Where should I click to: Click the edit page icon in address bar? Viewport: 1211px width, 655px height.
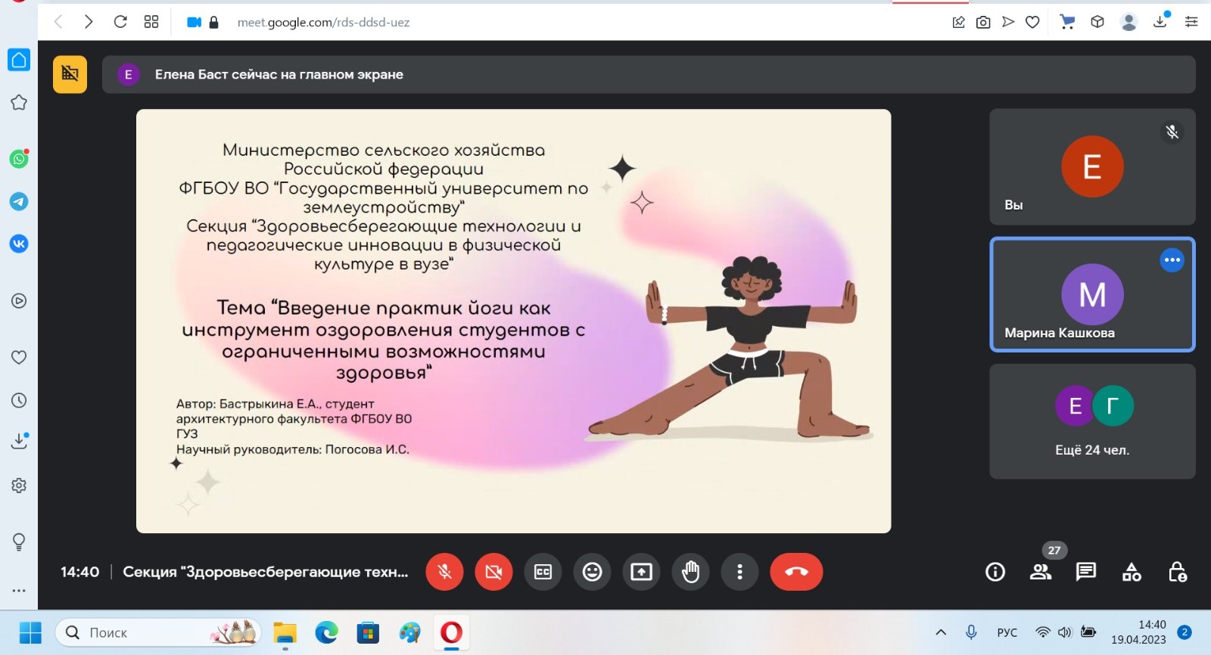[x=958, y=23]
